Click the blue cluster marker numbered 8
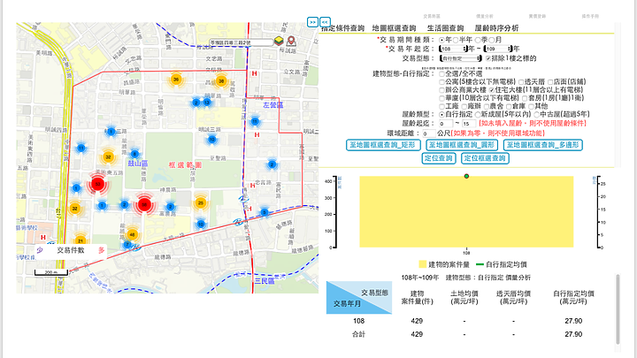The image size is (637, 358). click(x=134, y=154)
